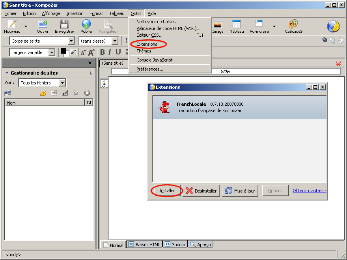Open Console JavaScript from the menu
This screenshot has height=260, width=347.
[170, 60]
